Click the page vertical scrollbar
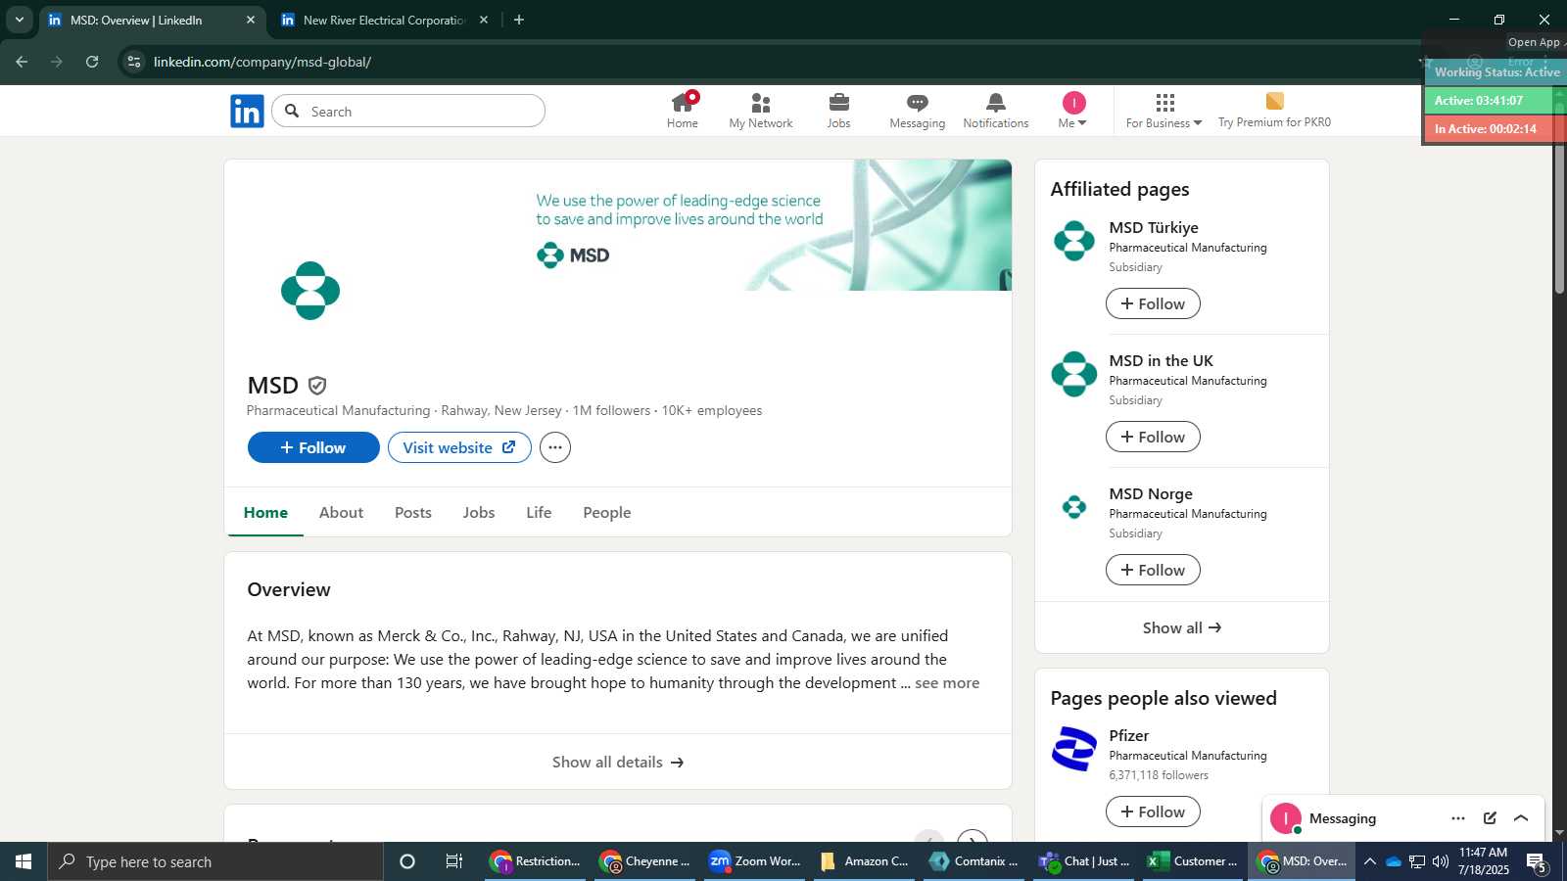 coord(1559,196)
